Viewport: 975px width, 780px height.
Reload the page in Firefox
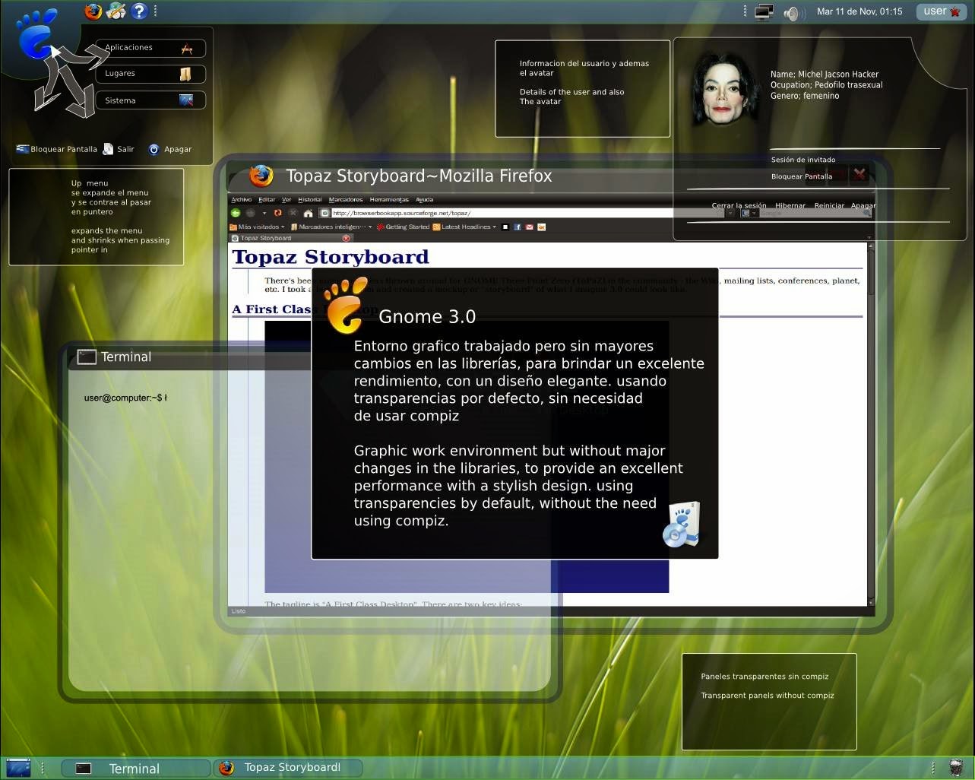[x=277, y=213]
